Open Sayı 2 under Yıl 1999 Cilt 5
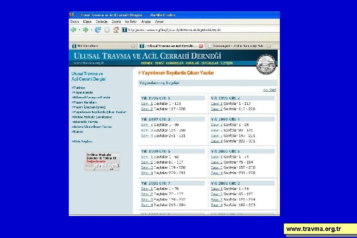This screenshot has width=357, height=238. [147, 162]
